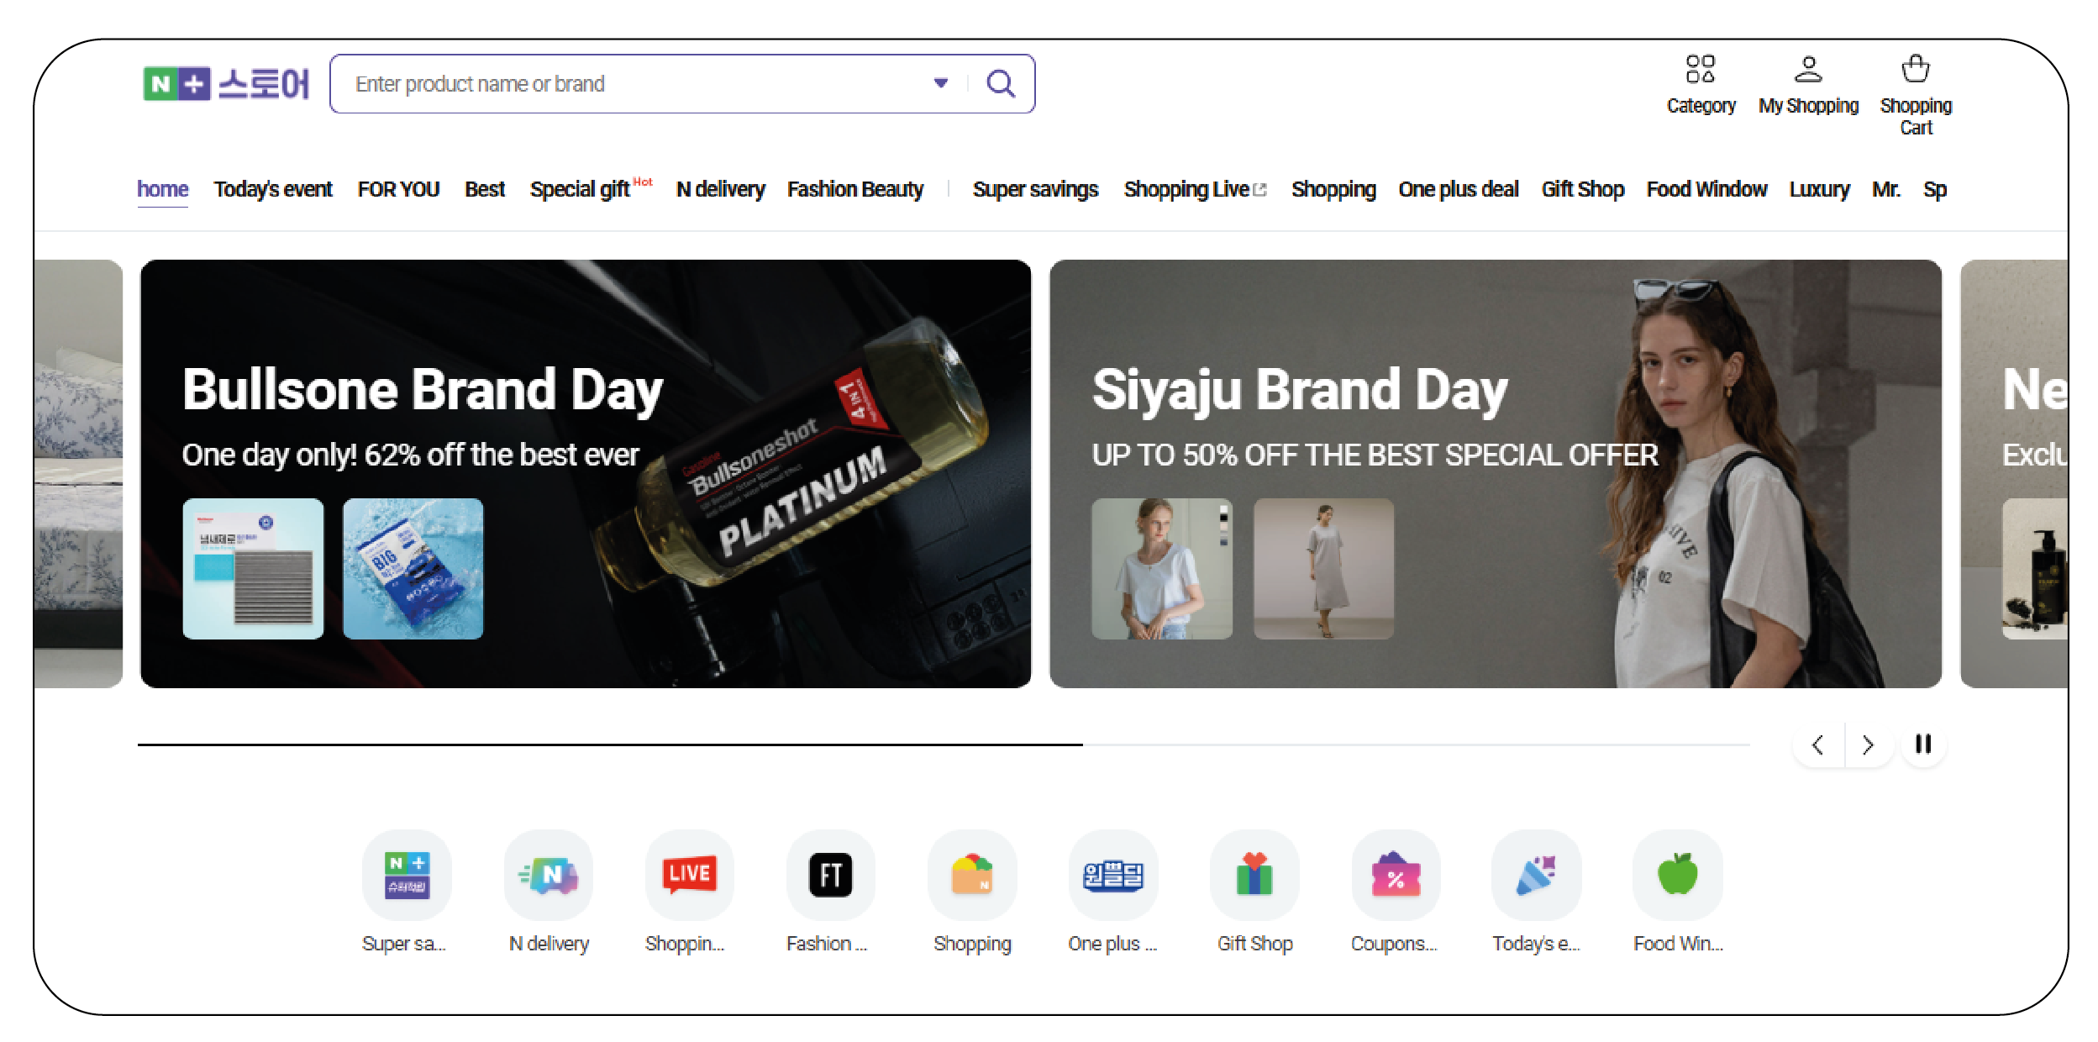This screenshot has width=2098, height=1042.
Task: Click the N+ Store logo
Action: 226,84
